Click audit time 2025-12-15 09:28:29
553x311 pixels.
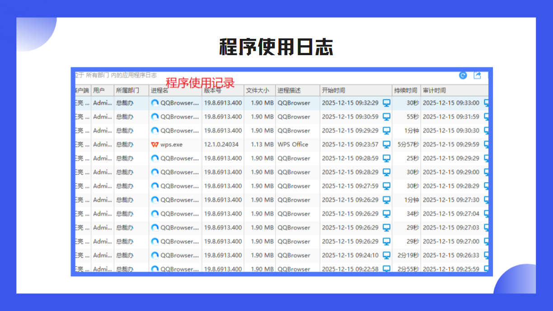451,186
